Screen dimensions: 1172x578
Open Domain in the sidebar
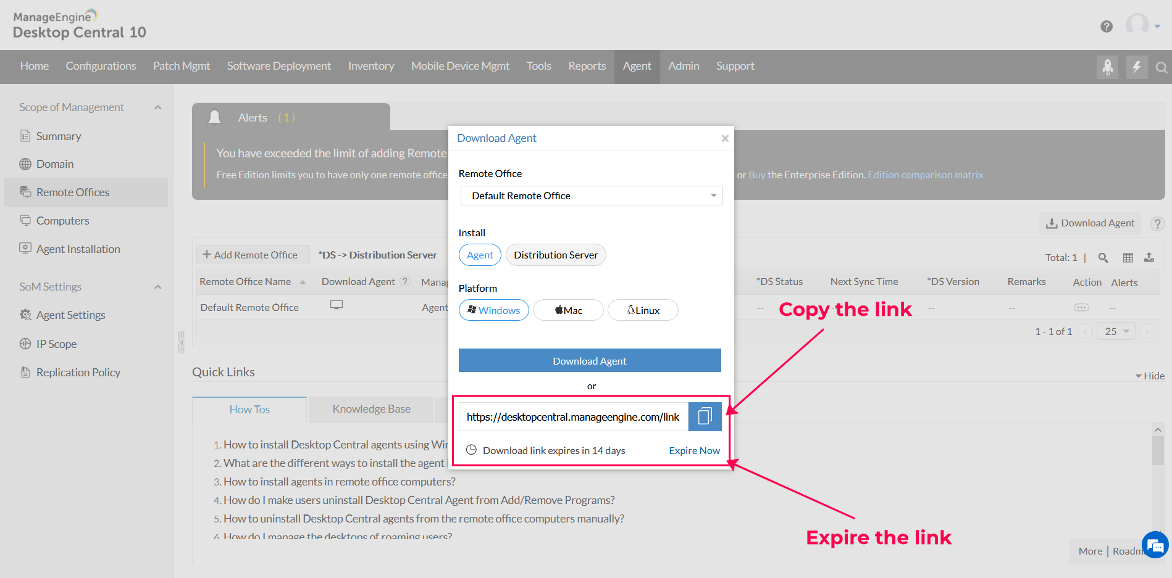(55, 164)
